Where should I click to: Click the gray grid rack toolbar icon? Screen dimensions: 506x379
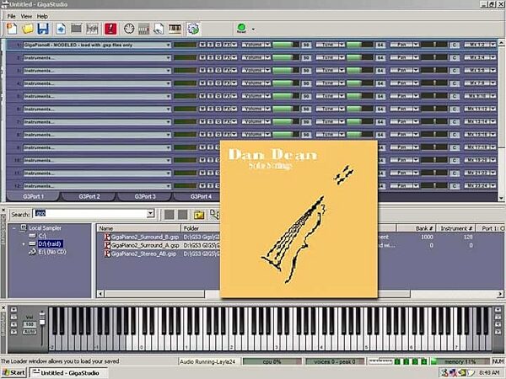click(144, 29)
